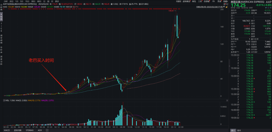Viewport: 272px width, 132px height.
Task: Open the 工具 tools menu
Action: 200,2
